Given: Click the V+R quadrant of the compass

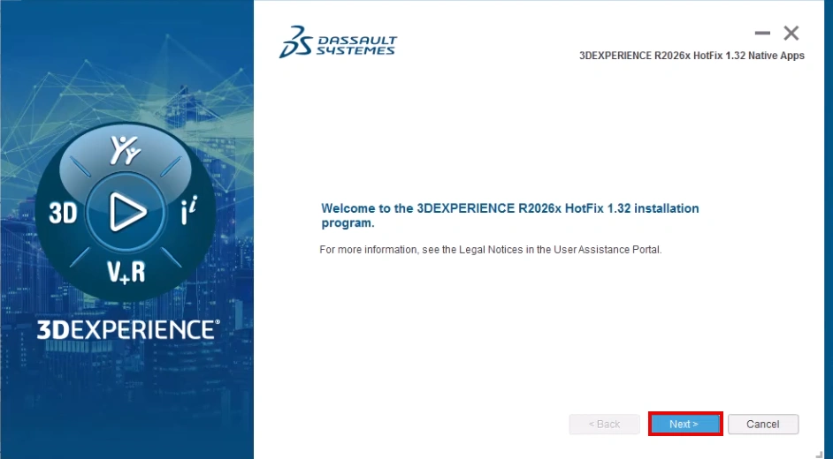Looking at the screenshot, I should tap(126, 272).
